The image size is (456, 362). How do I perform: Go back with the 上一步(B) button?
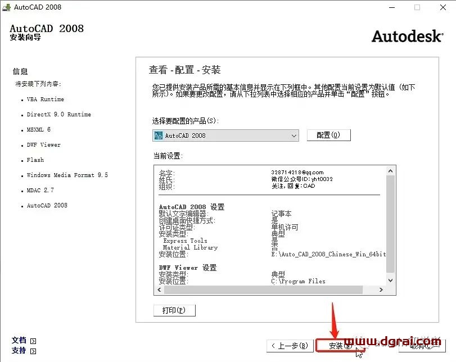click(x=288, y=346)
